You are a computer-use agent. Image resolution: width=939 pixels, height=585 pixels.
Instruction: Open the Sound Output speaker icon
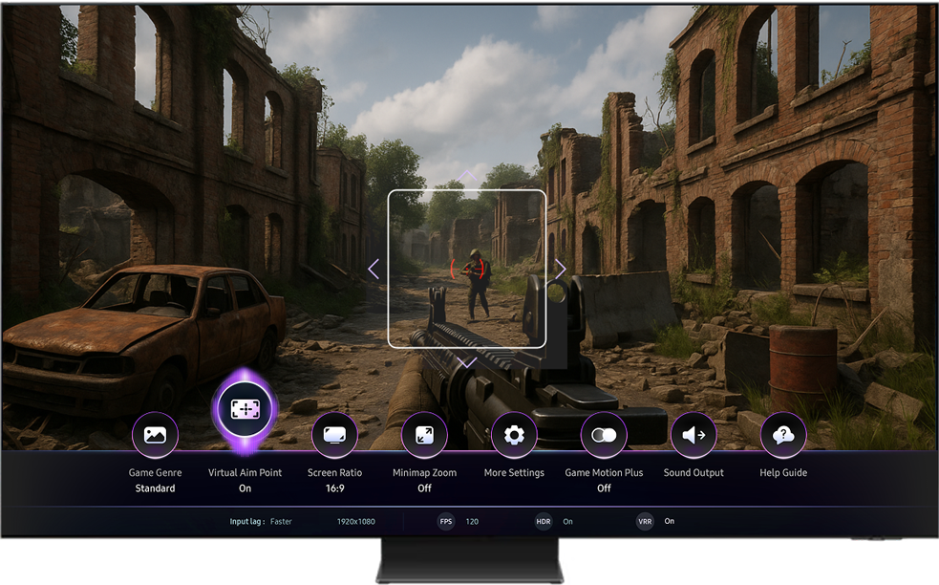tap(693, 434)
